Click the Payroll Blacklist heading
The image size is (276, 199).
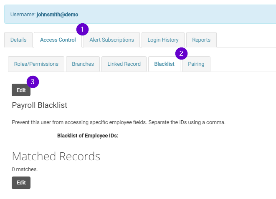(x=39, y=105)
